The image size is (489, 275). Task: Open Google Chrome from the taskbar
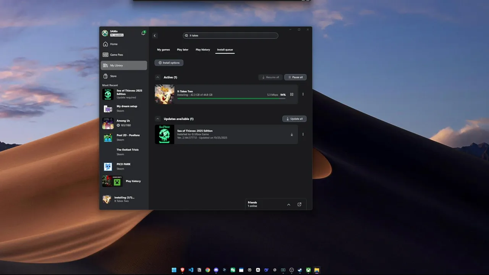pyautogui.click(x=208, y=270)
